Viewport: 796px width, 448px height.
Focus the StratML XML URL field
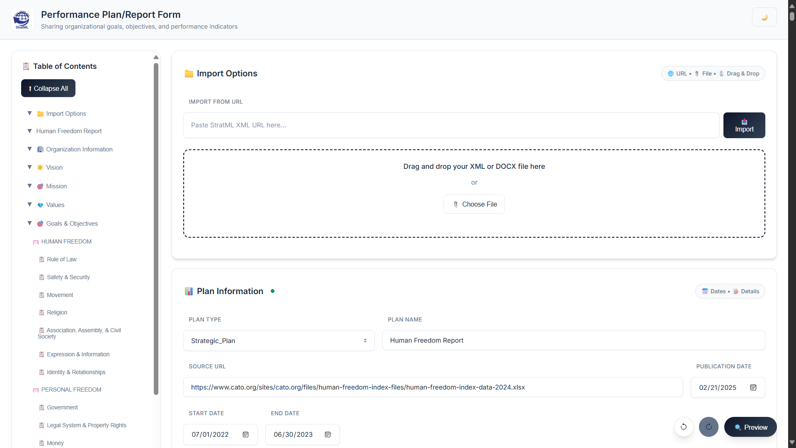click(x=451, y=125)
